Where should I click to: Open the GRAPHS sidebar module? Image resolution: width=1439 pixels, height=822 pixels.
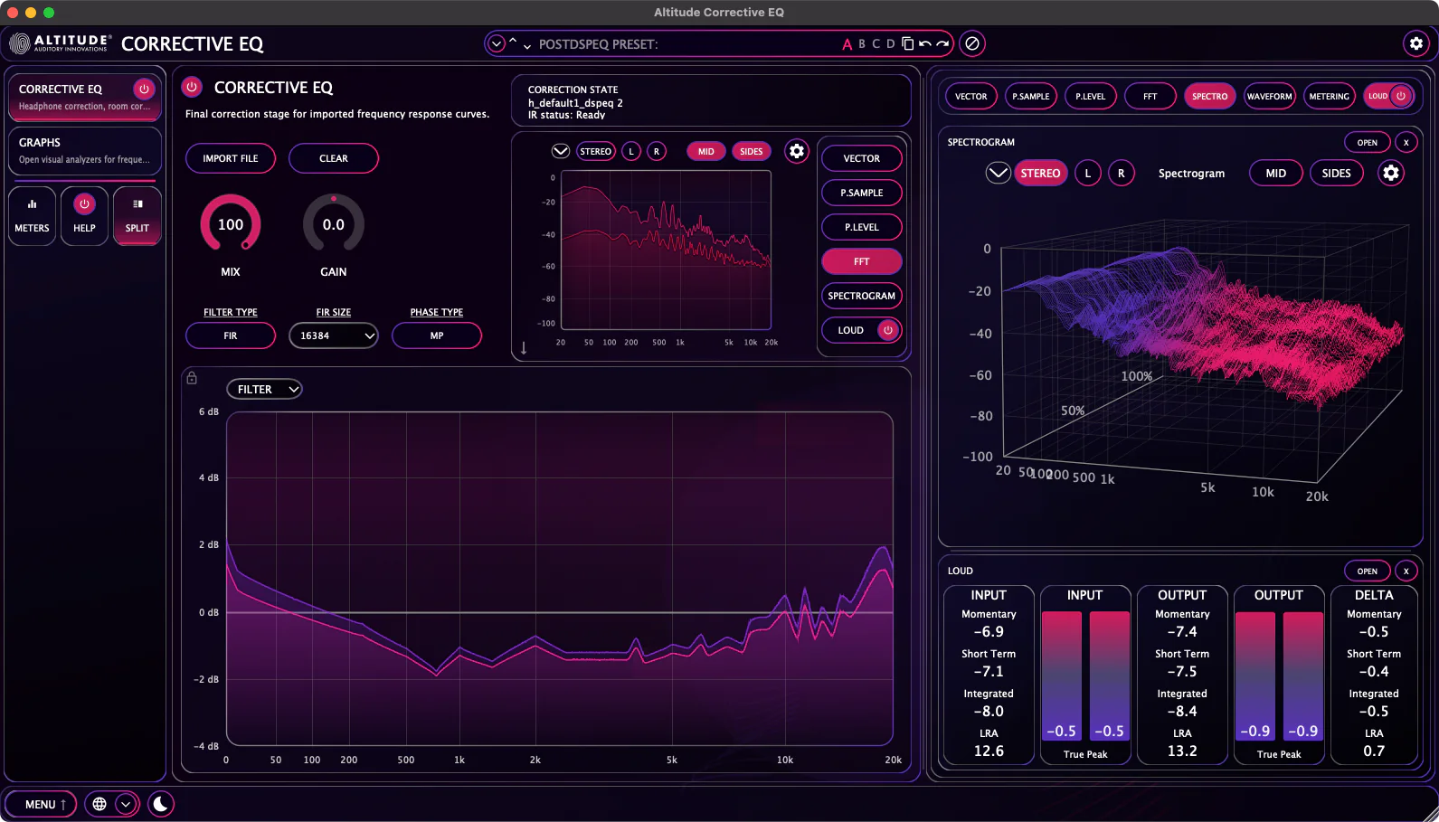click(x=85, y=150)
